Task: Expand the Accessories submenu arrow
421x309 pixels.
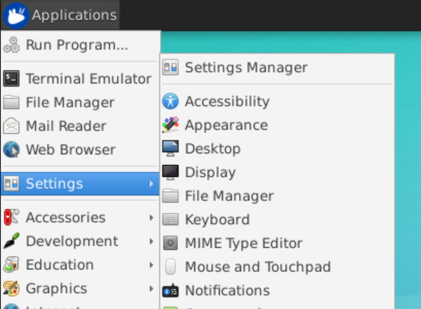Action: pos(151,218)
